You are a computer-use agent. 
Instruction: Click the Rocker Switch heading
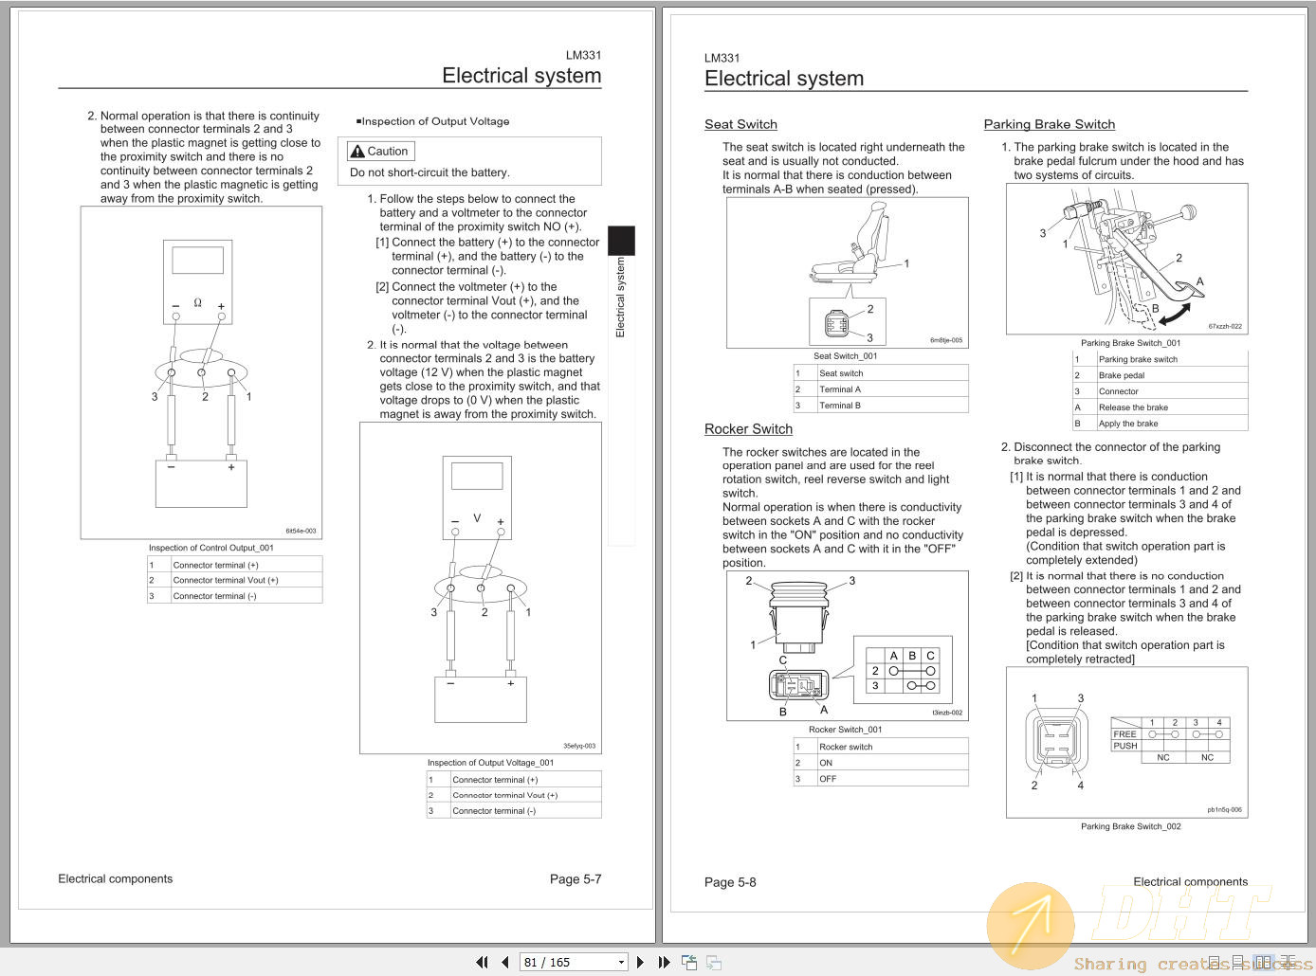tap(748, 429)
